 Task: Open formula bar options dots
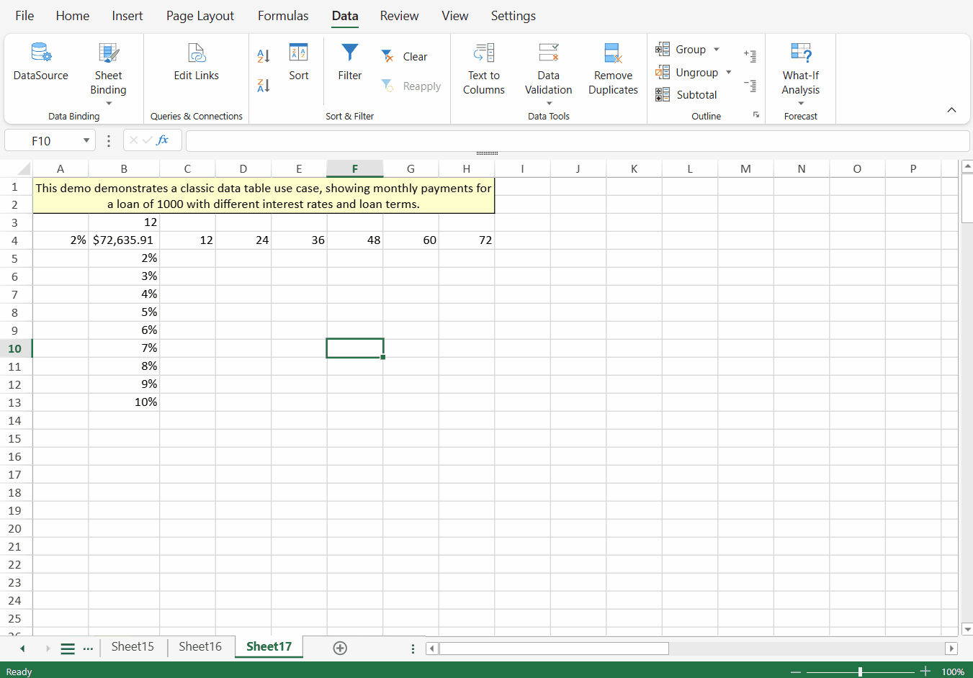[109, 141]
